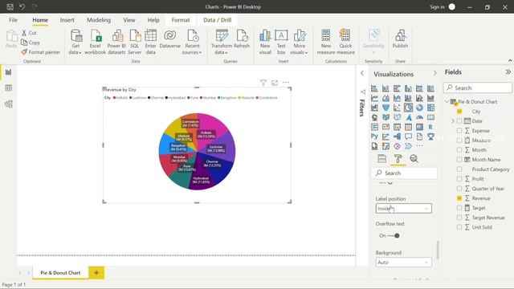Open the Analytics magnifier tab
The width and height of the screenshot is (514, 289).
[x=414, y=159]
